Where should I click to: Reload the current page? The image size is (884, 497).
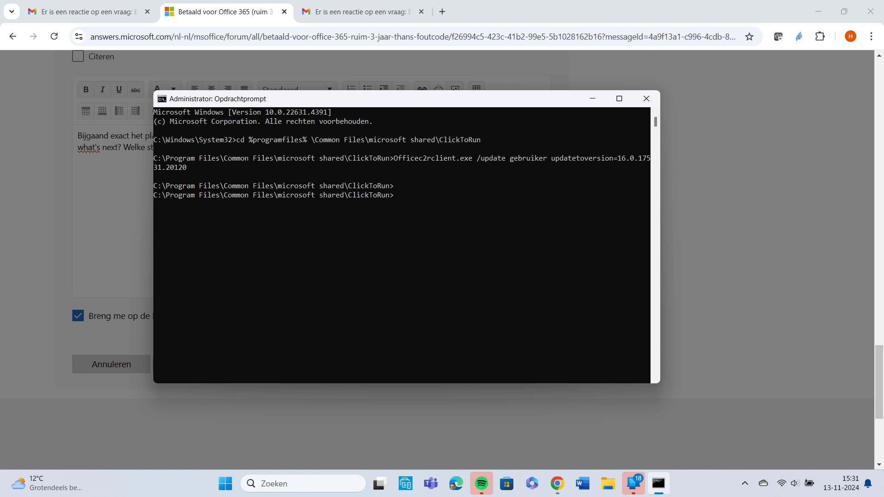click(54, 36)
